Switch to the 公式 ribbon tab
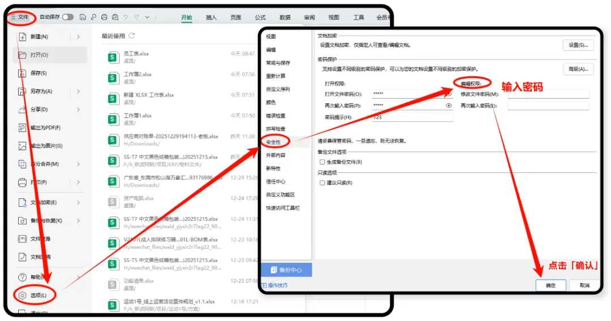The image size is (611, 321). click(x=260, y=18)
